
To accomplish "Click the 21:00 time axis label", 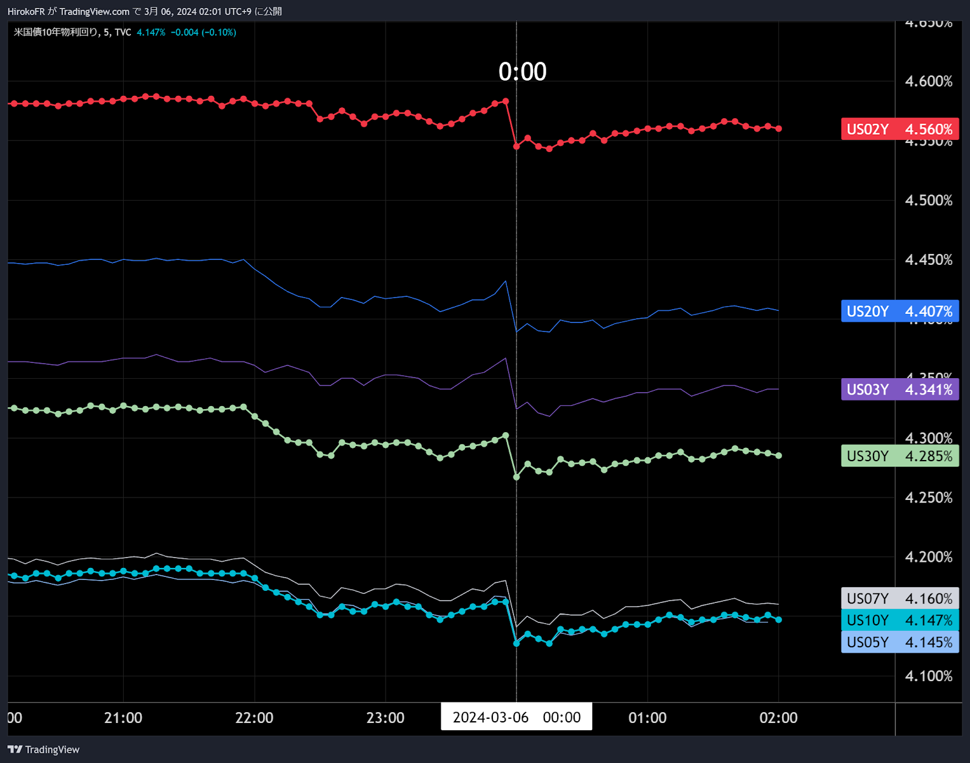I will tap(123, 718).
